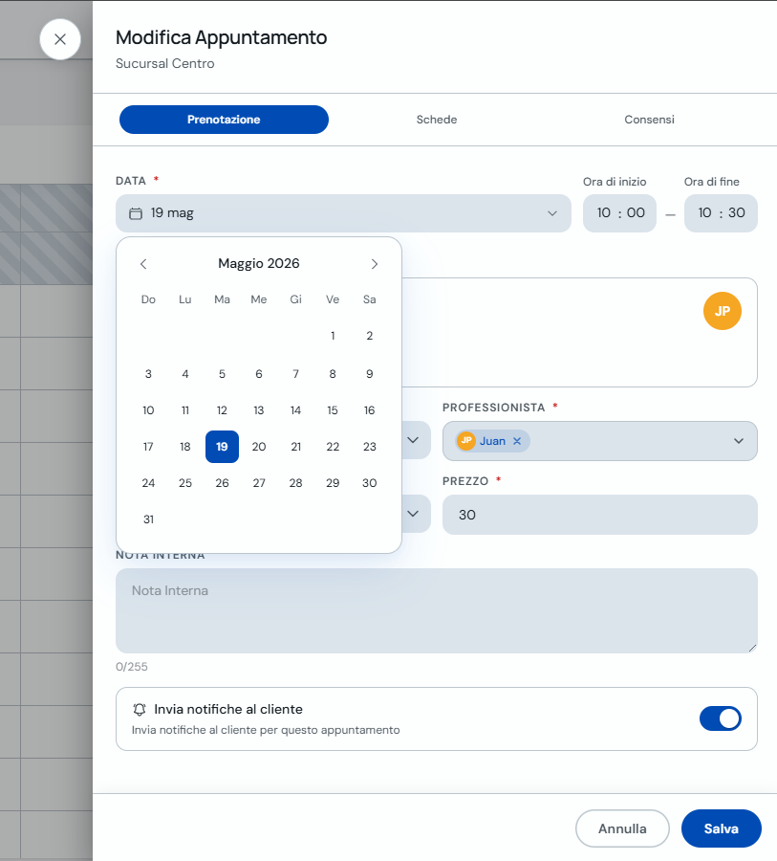Remove Juan from Professionista field
This screenshot has width=777, height=861.
coord(517,441)
